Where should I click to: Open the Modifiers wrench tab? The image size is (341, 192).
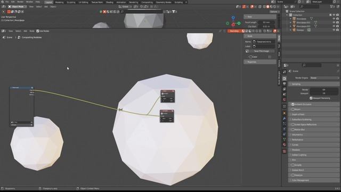pyautogui.click(x=284, y=118)
